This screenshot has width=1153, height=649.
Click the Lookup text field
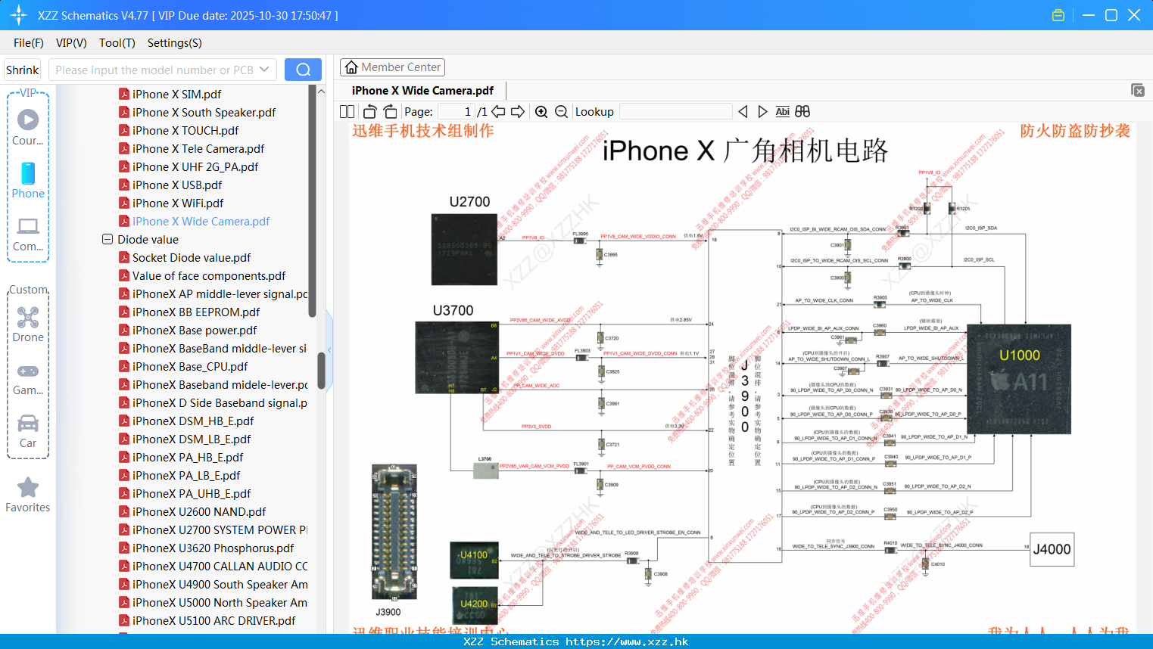[x=675, y=111]
